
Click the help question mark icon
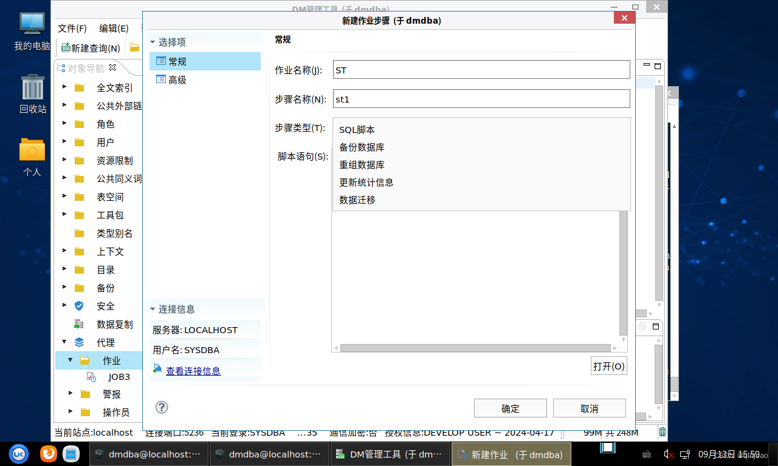(x=162, y=407)
